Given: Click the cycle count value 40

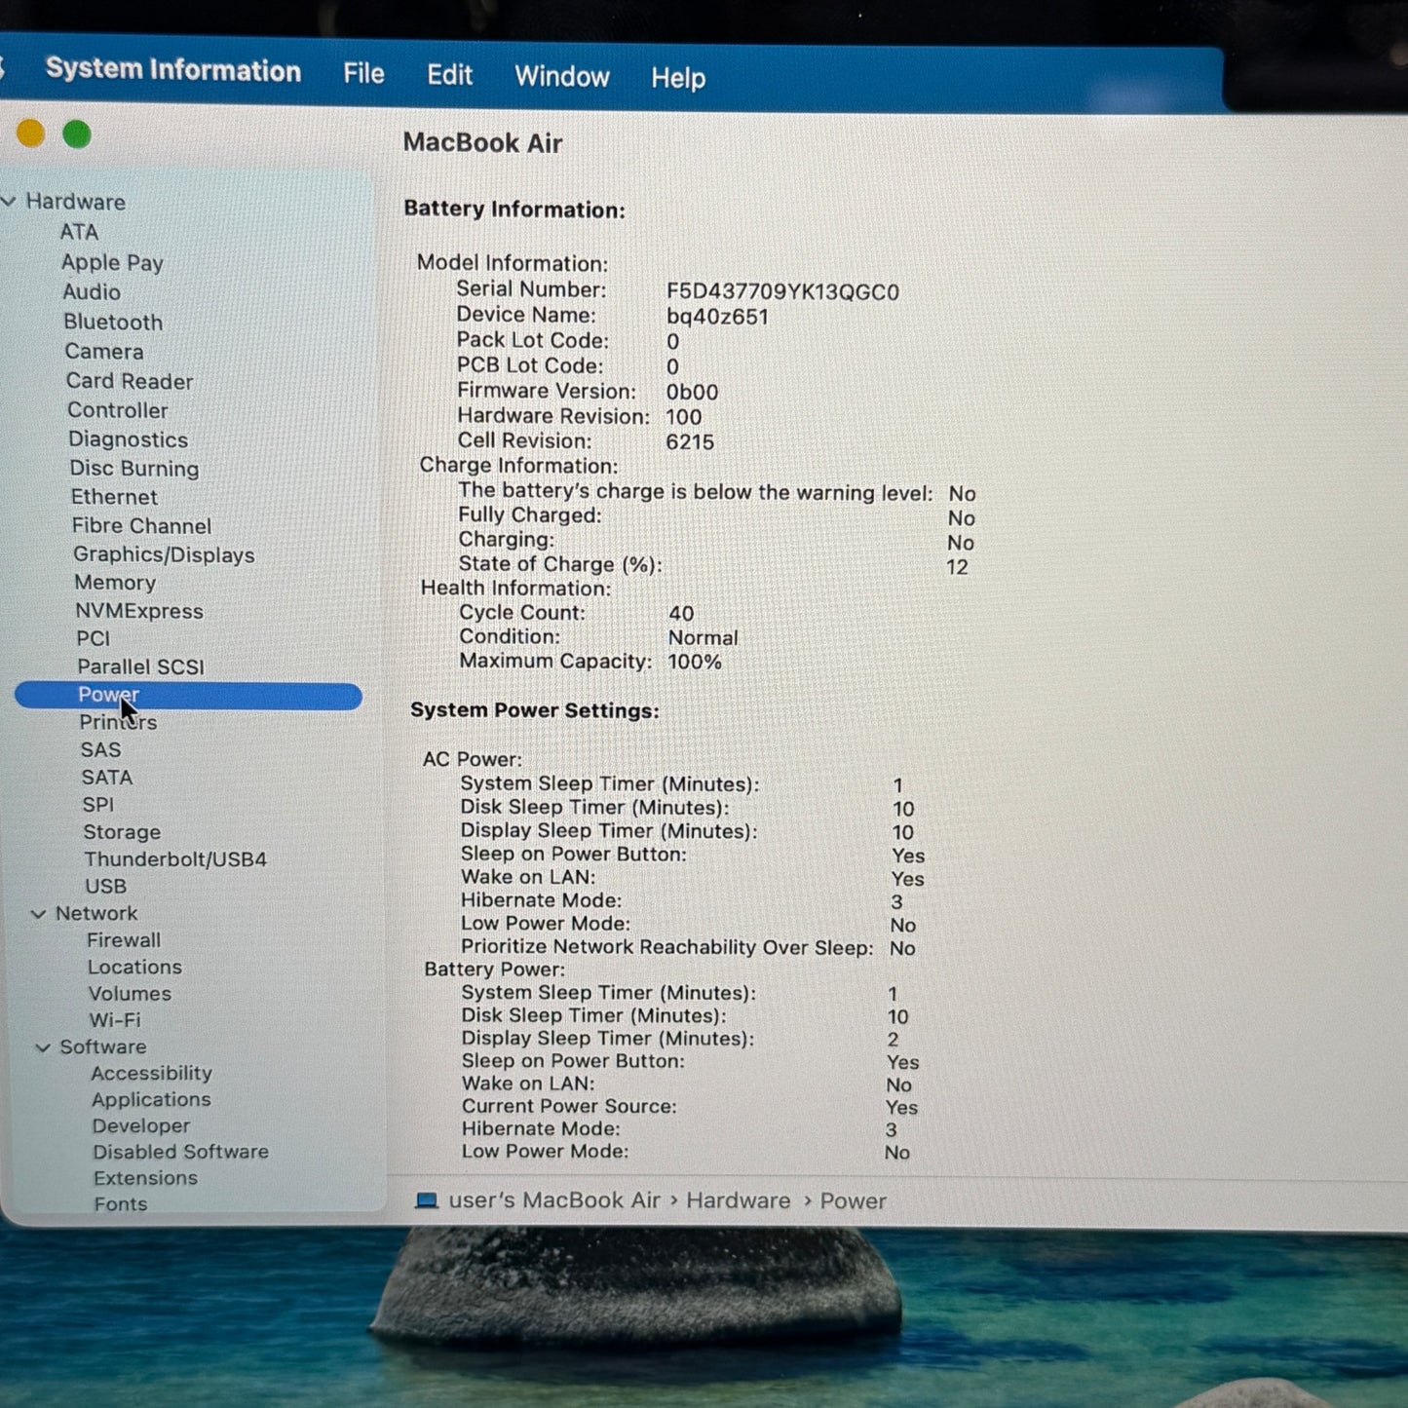Looking at the screenshot, I should click(x=681, y=614).
